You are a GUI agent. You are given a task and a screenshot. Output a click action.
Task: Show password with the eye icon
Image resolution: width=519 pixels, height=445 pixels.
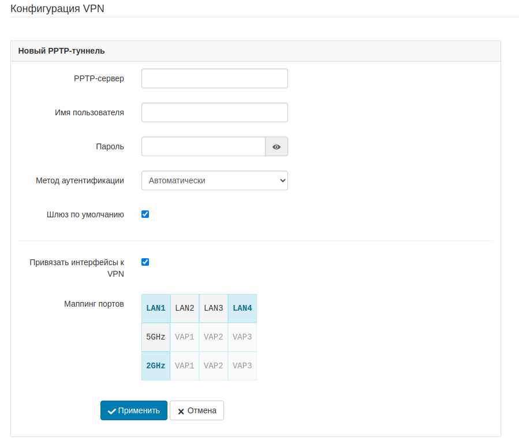[277, 147]
